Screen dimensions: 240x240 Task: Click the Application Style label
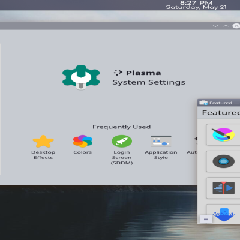coord(161,155)
